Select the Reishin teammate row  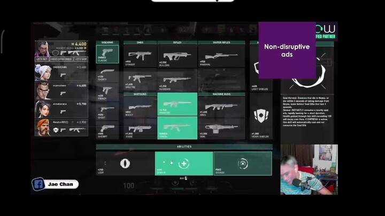pos(61,127)
